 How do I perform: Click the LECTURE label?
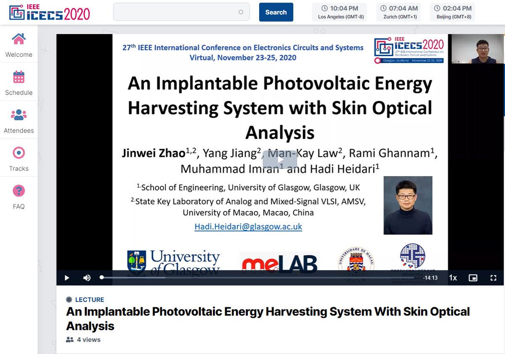point(90,300)
